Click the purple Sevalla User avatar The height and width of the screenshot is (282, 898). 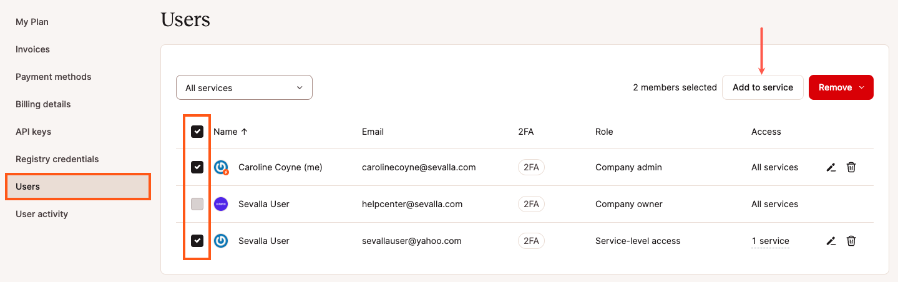click(x=221, y=204)
